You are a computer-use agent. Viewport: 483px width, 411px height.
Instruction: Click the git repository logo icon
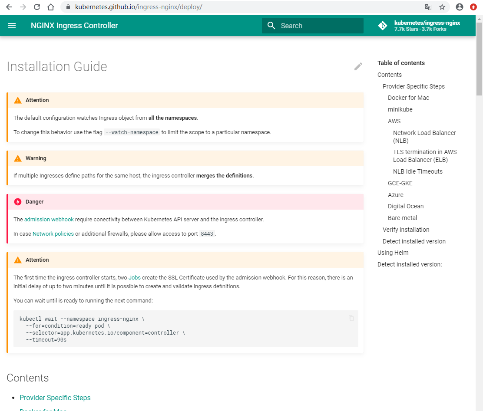(x=383, y=26)
